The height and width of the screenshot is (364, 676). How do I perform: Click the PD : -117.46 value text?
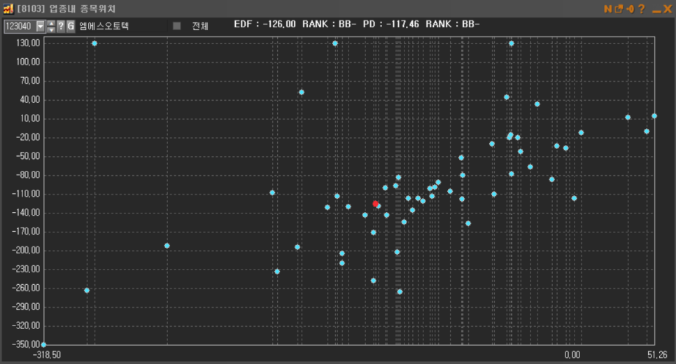[x=390, y=24]
